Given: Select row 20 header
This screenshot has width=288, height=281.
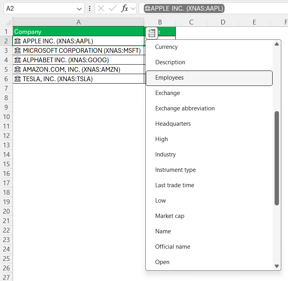Looking at the screenshot, I should click(6, 211).
